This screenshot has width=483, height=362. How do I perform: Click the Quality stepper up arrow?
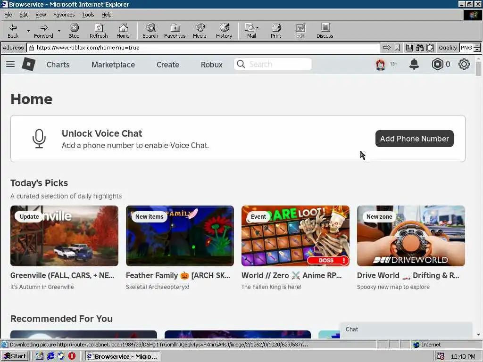pos(477,46)
